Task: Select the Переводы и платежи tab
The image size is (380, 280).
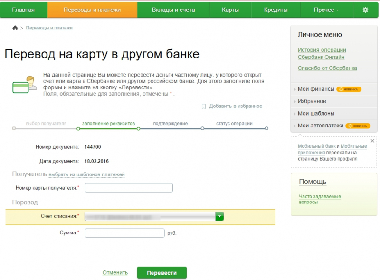Action: [x=92, y=10]
